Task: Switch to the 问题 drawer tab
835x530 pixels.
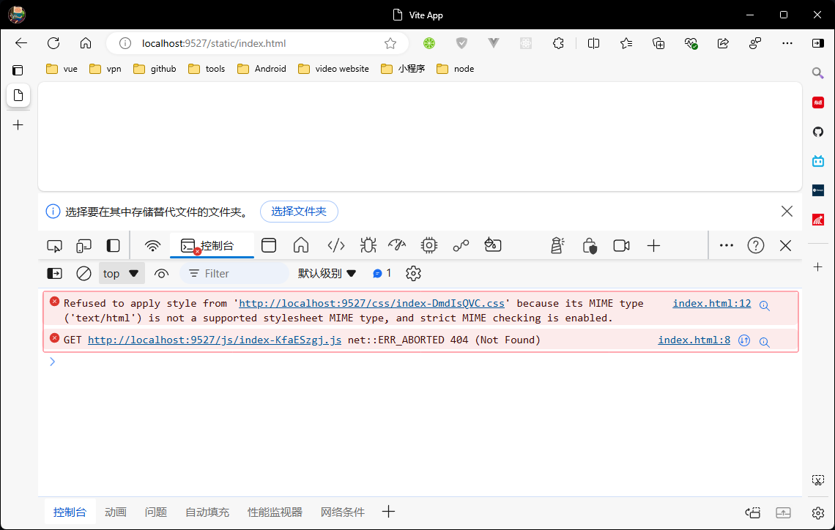Action: (x=155, y=512)
